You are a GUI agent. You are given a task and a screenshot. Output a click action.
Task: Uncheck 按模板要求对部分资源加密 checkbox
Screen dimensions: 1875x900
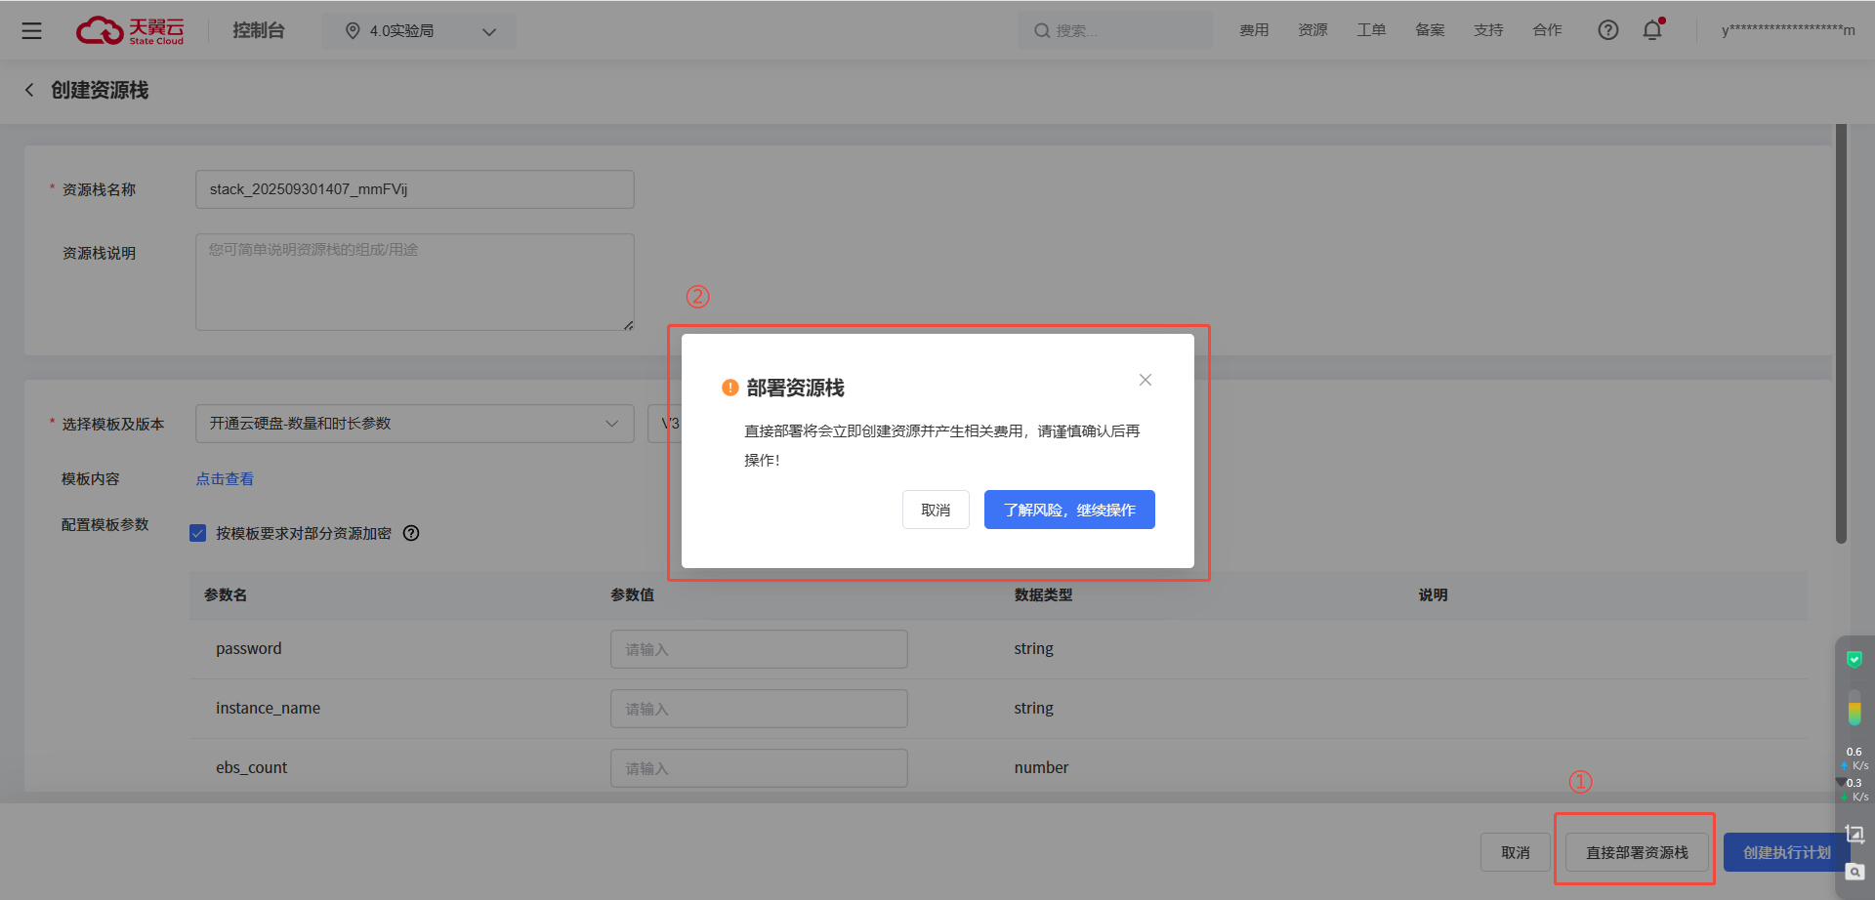pyautogui.click(x=198, y=533)
